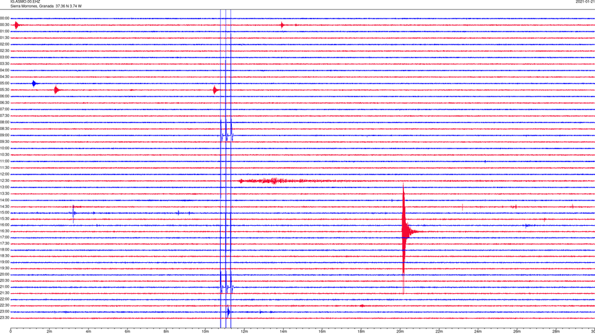Click the 8m tick label on the minute axis
595x334 pixels.
tap(166, 332)
